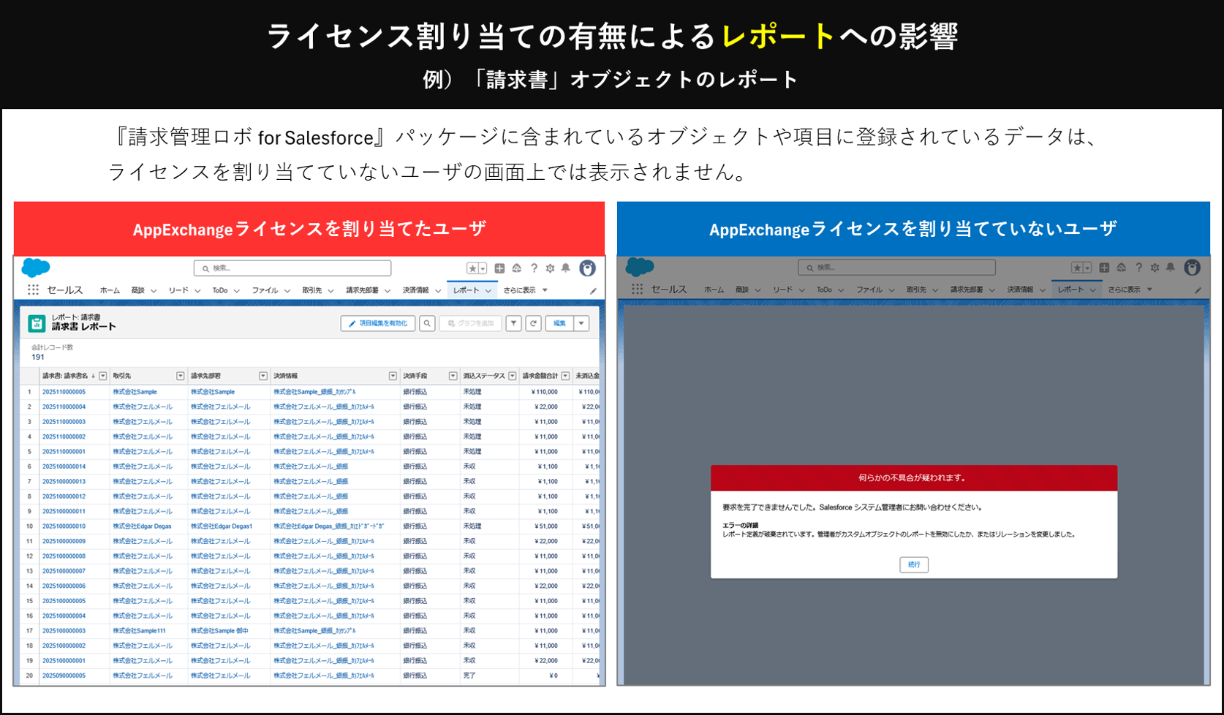
Task: Click the refresh icon in the report toolbar
Action: coord(533,323)
